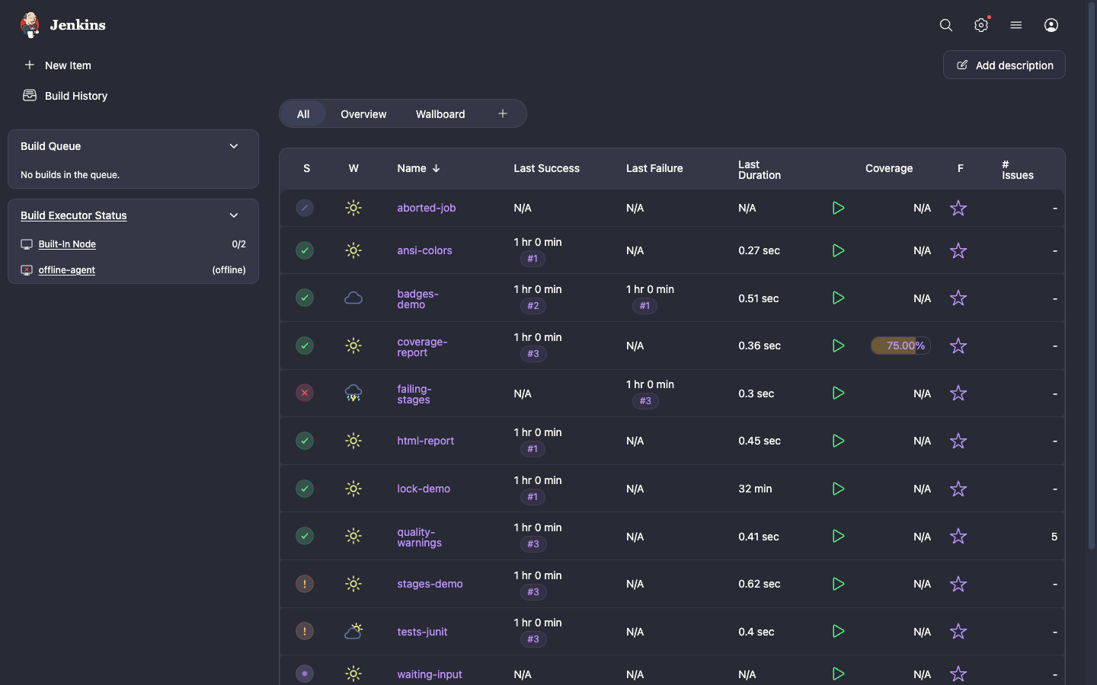Open the Build Executor Status link

74,215
